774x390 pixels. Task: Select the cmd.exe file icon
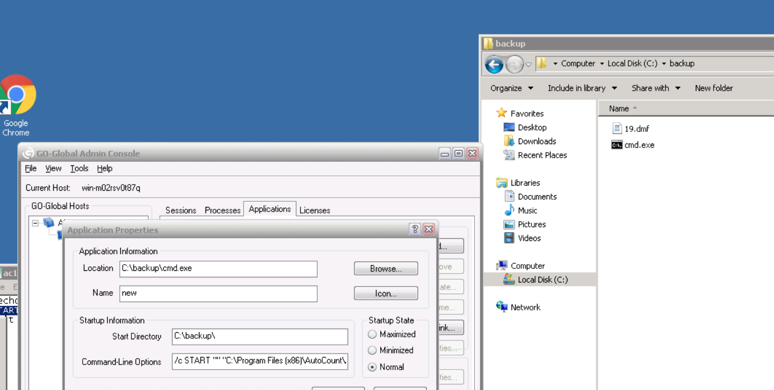[617, 145]
